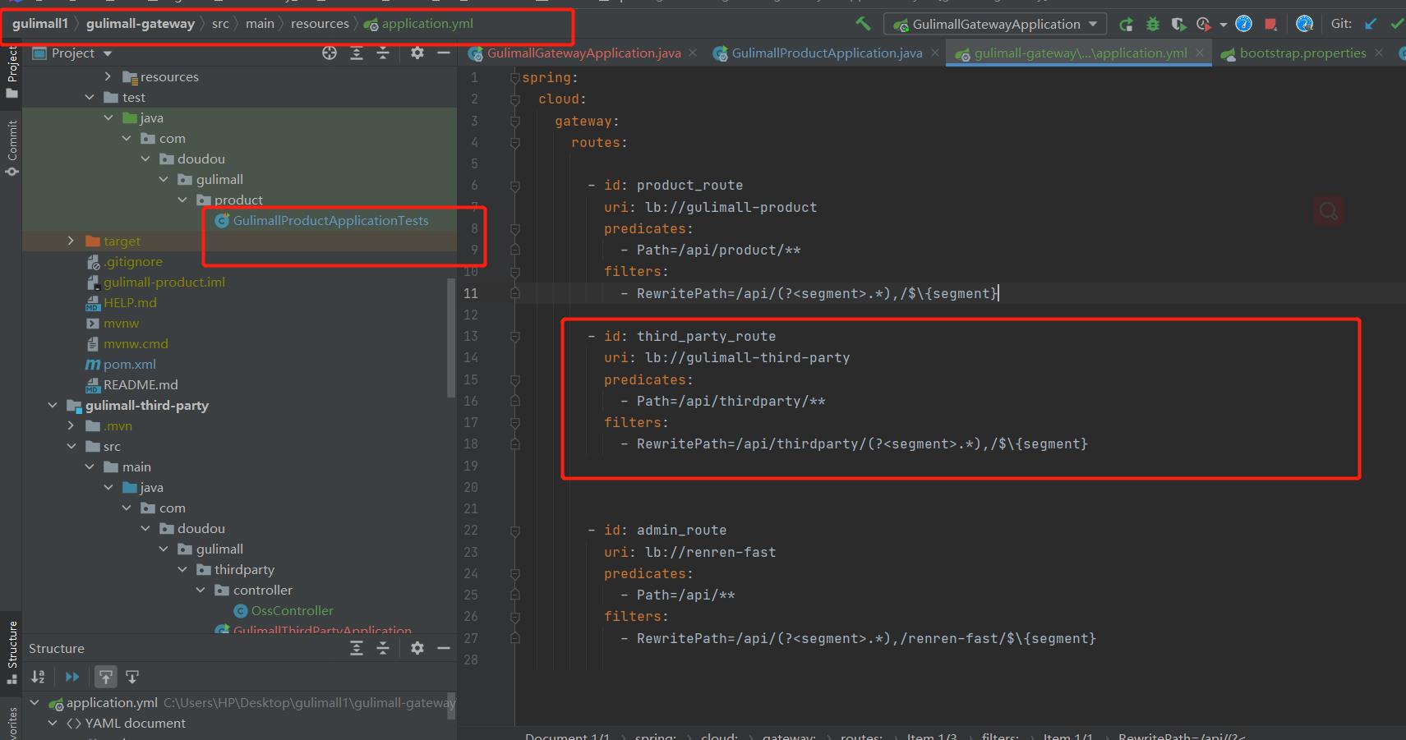Open GulimallGatewayApplication run configuration dropdown

[x=996, y=25]
